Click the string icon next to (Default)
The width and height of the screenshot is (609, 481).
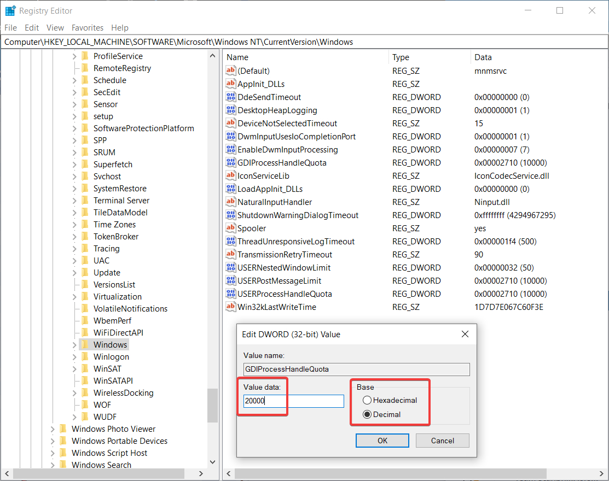click(231, 71)
